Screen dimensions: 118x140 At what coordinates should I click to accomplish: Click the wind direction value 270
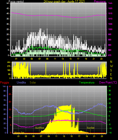[9, 66]
